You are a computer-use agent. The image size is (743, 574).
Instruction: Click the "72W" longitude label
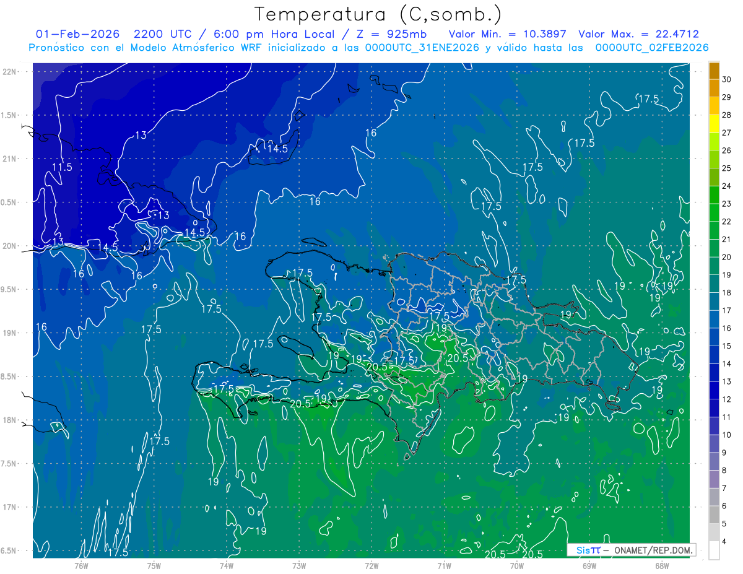click(371, 565)
